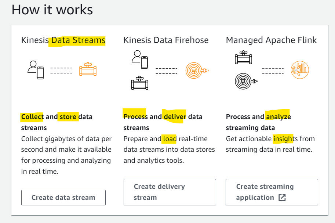Click the orange firehose reel icon under Data Firehose
The height and width of the screenshot is (223, 335).
[x=197, y=71]
